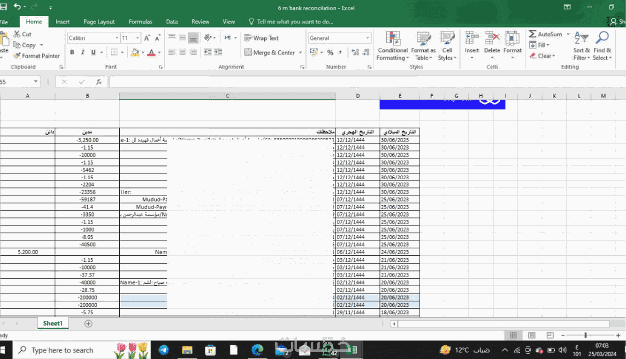626x359 pixels.
Task: Switch to the Page Layout tab
Action: [99, 22]
